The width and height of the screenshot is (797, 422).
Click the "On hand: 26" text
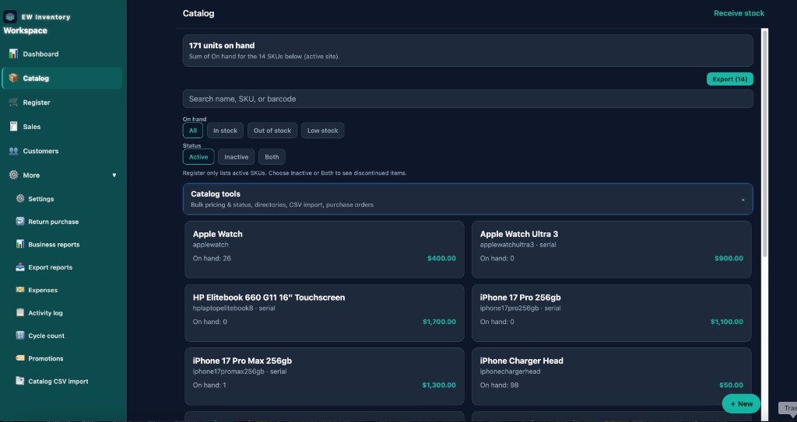pos(212,259)
